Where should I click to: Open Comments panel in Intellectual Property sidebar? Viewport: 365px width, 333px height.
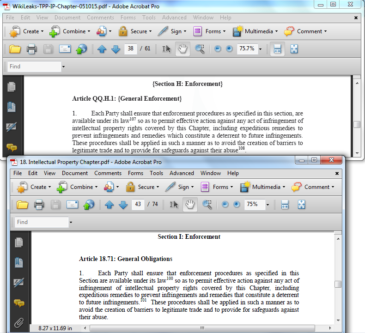pos(19,303)
